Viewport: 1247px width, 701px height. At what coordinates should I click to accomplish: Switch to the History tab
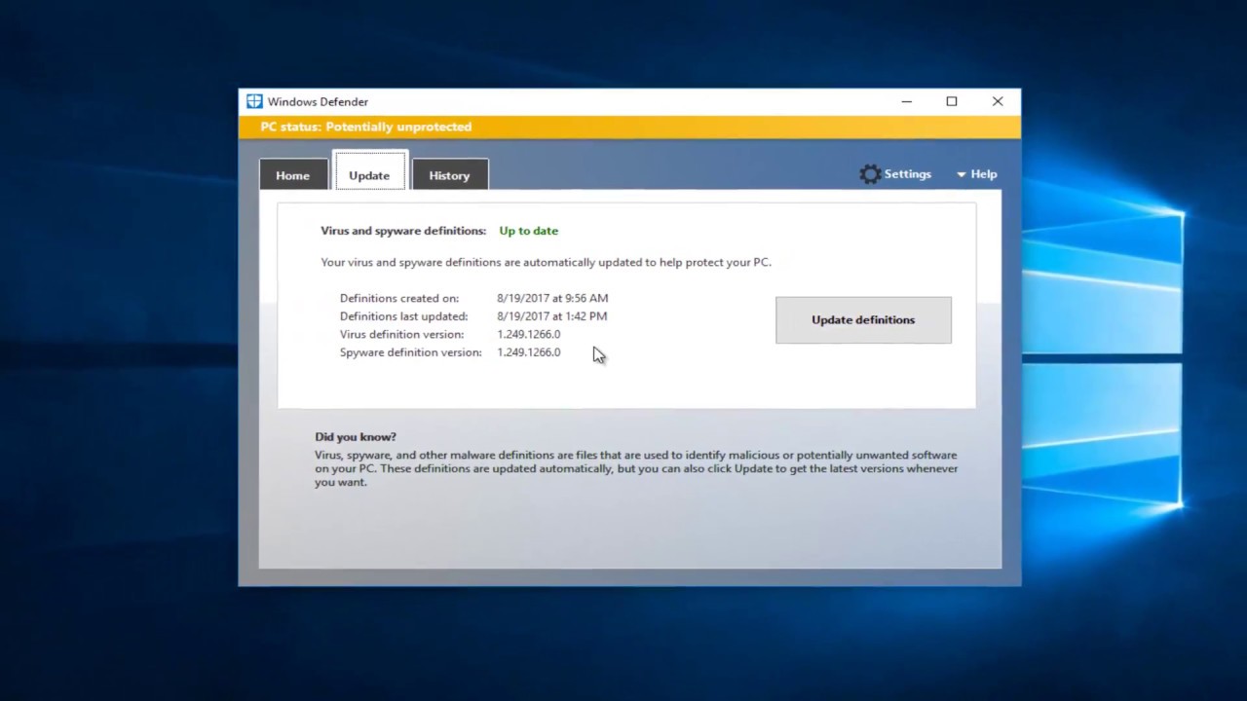point(449,175)
